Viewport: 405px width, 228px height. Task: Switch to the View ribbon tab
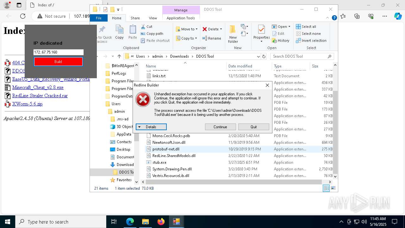pyautogui.click(x=153, y=18)
